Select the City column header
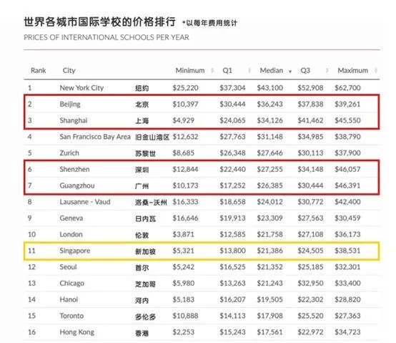 pyautogui.click(x=69, y=71)
